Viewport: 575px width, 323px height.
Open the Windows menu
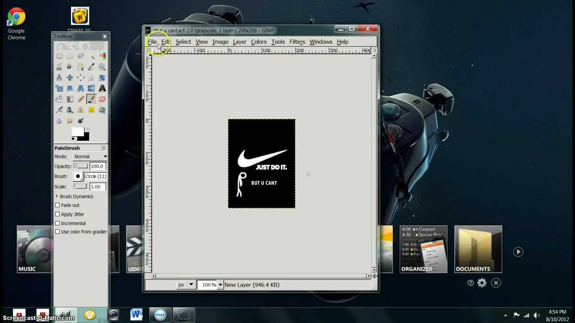click(x=321, y=42)
